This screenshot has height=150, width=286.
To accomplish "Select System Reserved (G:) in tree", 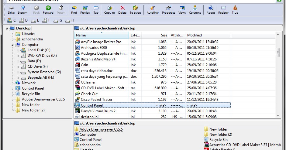I will tap(44, 72).
